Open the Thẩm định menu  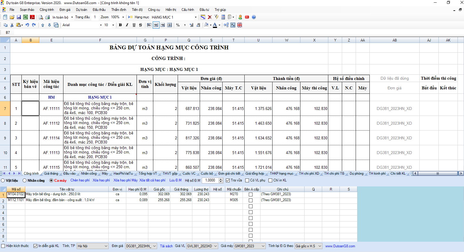(x=119, y=10)
